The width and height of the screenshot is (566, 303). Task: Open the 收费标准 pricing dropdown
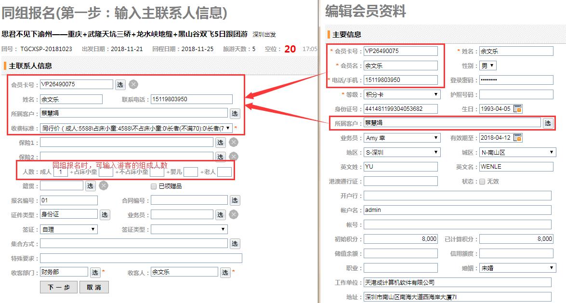[136, 128]
